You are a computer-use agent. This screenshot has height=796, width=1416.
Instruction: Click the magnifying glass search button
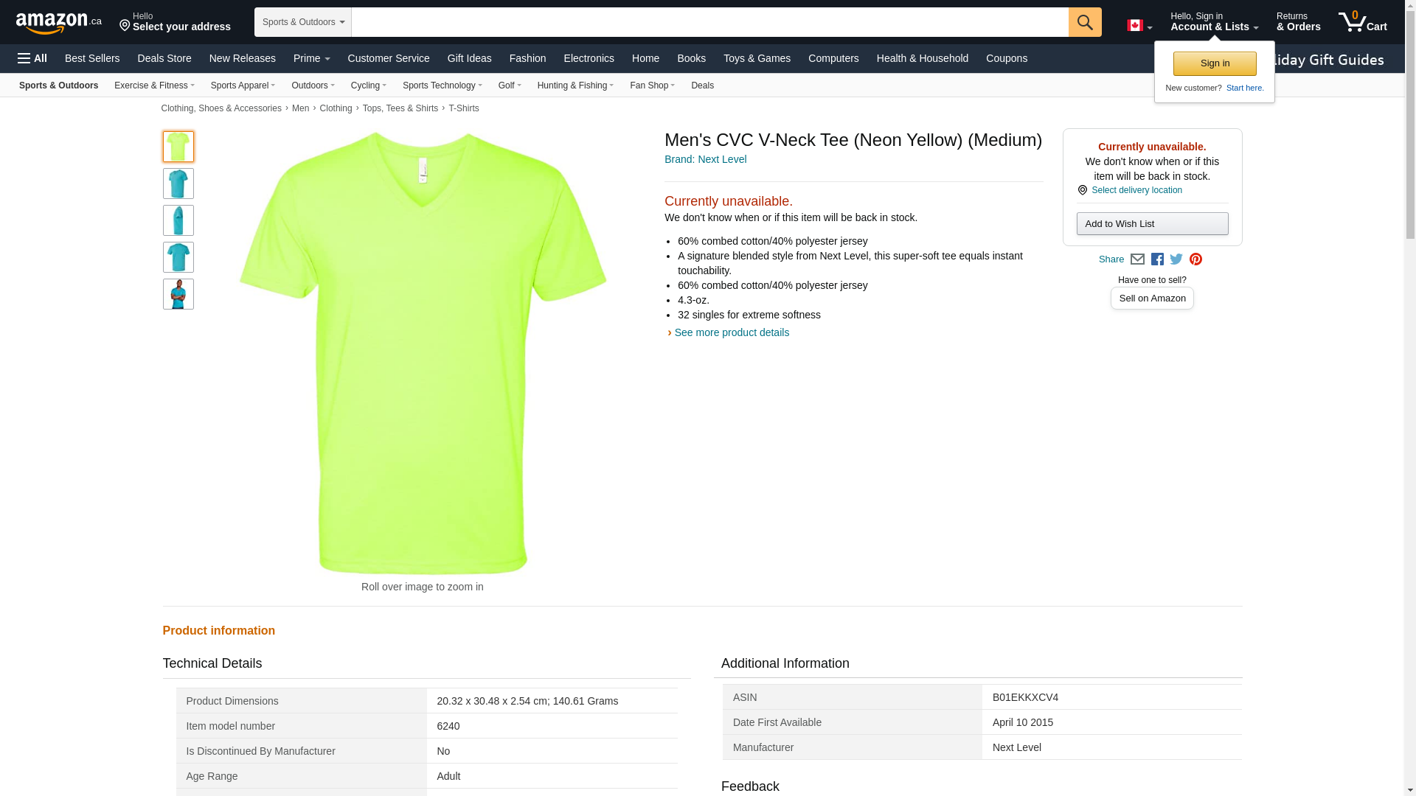tap(1084, 22)
